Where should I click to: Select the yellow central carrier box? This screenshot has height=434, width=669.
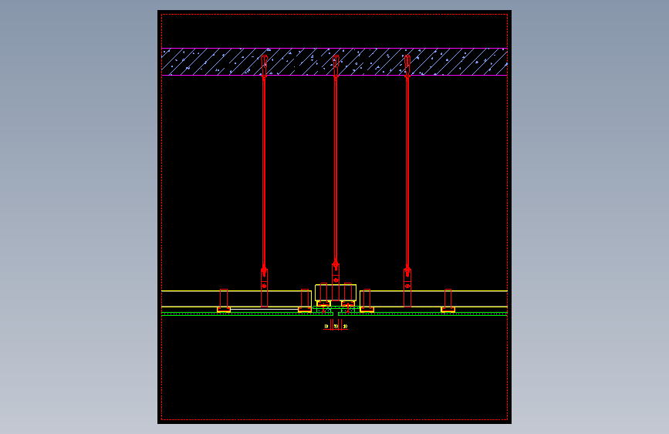pos(336,293)
